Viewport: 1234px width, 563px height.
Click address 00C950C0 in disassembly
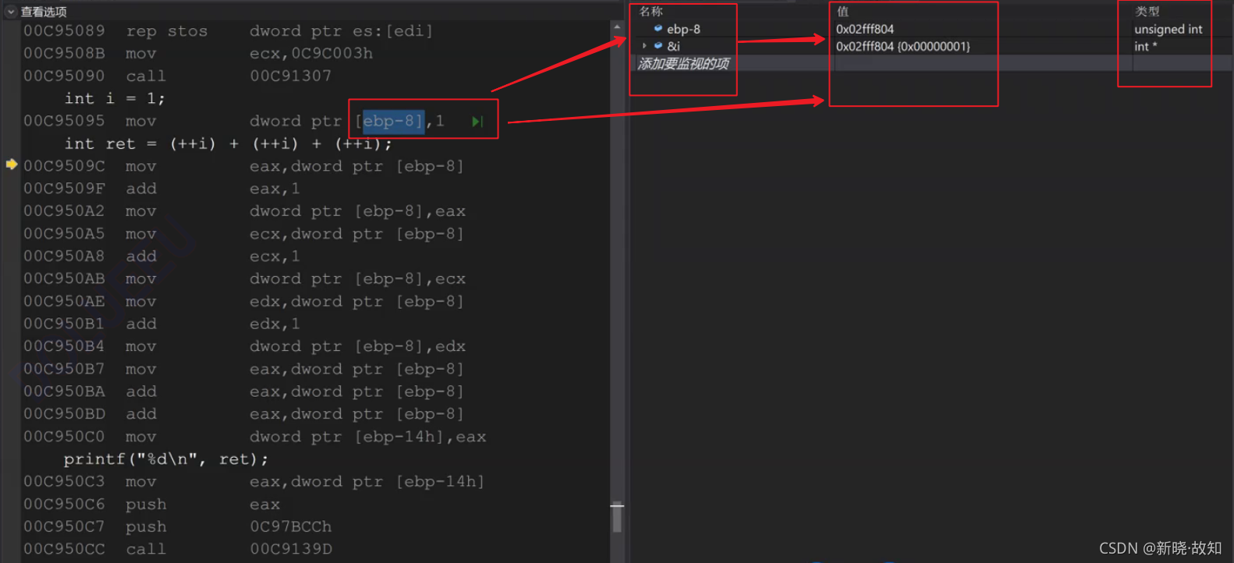pos(64,437)
